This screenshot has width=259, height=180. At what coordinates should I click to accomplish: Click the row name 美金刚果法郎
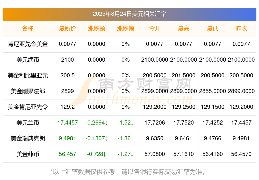pos(28,91)
